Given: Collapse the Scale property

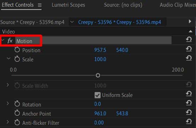Looking at the screenshot, I should click(9, 58).
